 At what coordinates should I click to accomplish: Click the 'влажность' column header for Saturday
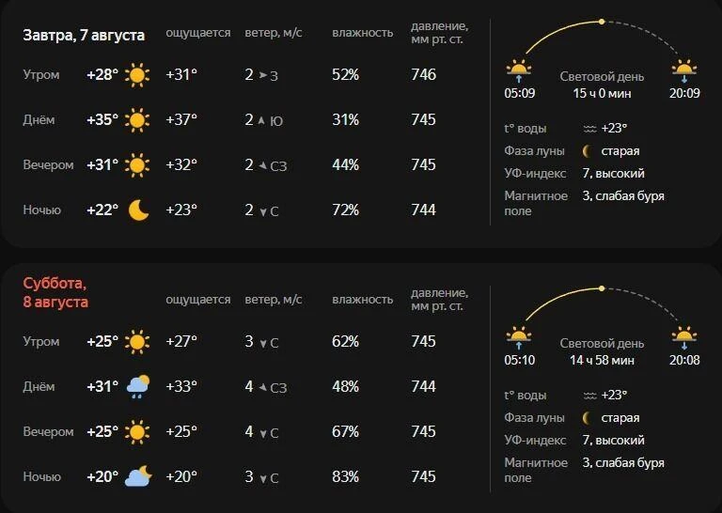pyautogui.click(x=362, y=300)
